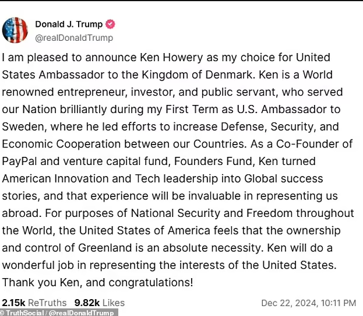Image resolution: width=363 pixels, height=316 pixels.
Task: Click the word Greenland in the post
Action: point(105,248)
